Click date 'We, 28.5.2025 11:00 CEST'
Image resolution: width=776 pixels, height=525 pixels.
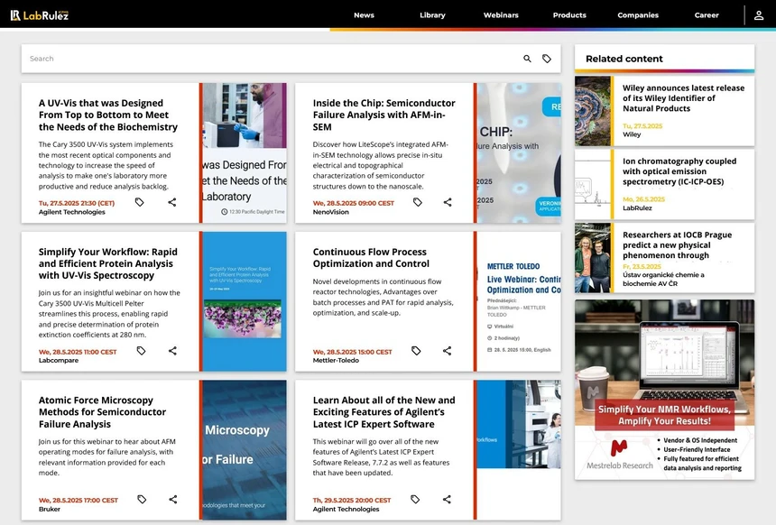78,352
